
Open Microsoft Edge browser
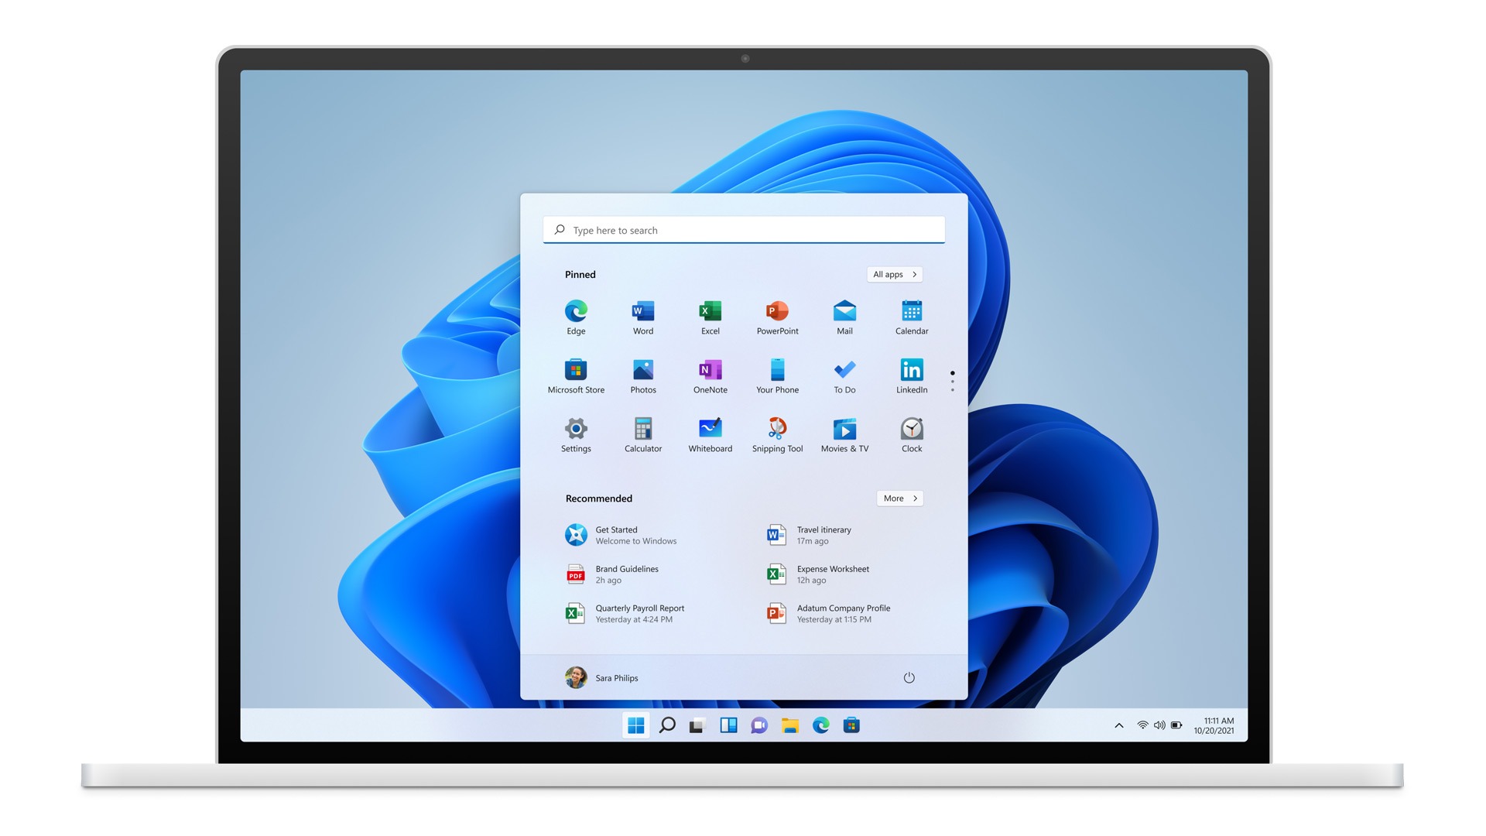[576, 311]
